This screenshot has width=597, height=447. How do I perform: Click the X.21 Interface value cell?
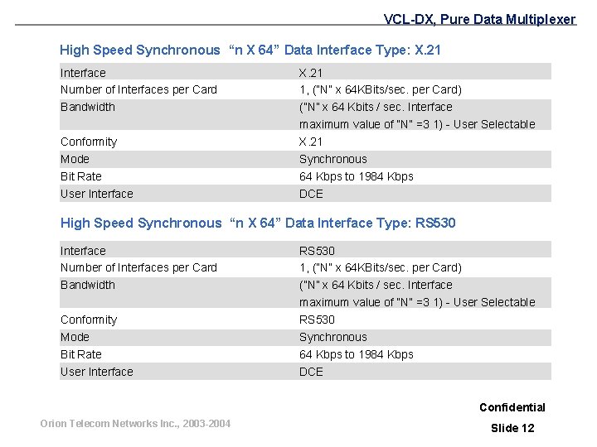pos(311,73)
